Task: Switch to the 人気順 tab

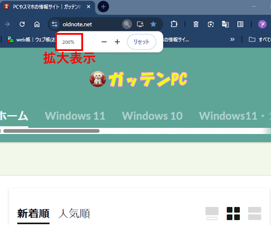Action: [75, 213]
